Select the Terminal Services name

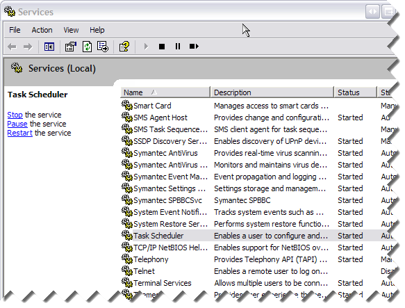(163, 283)
